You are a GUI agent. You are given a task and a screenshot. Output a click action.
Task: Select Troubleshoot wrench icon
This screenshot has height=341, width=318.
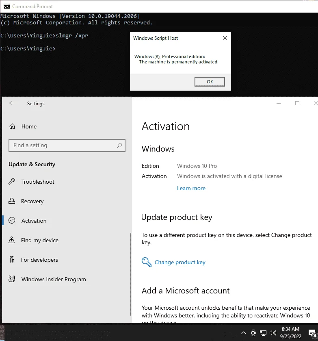[x=12, y=181]
